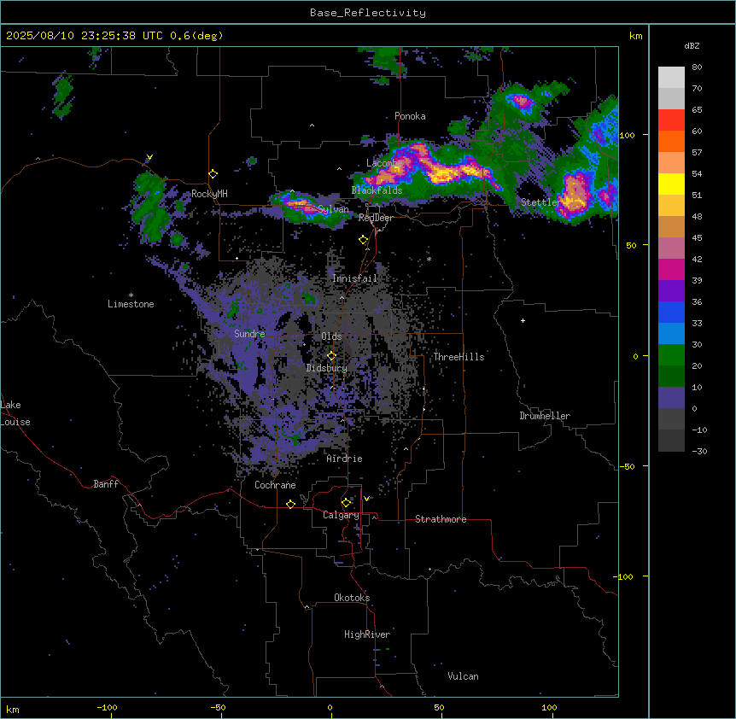Click the dark gray -30 to -10 legend swatch
The image size is (736, 719).
click(x=671, y=441)
